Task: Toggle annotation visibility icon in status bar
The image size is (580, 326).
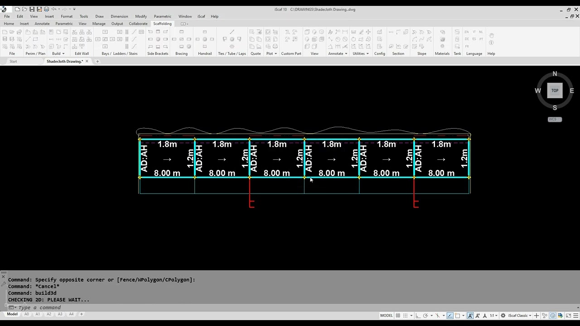Action: (x=470, y=316)
